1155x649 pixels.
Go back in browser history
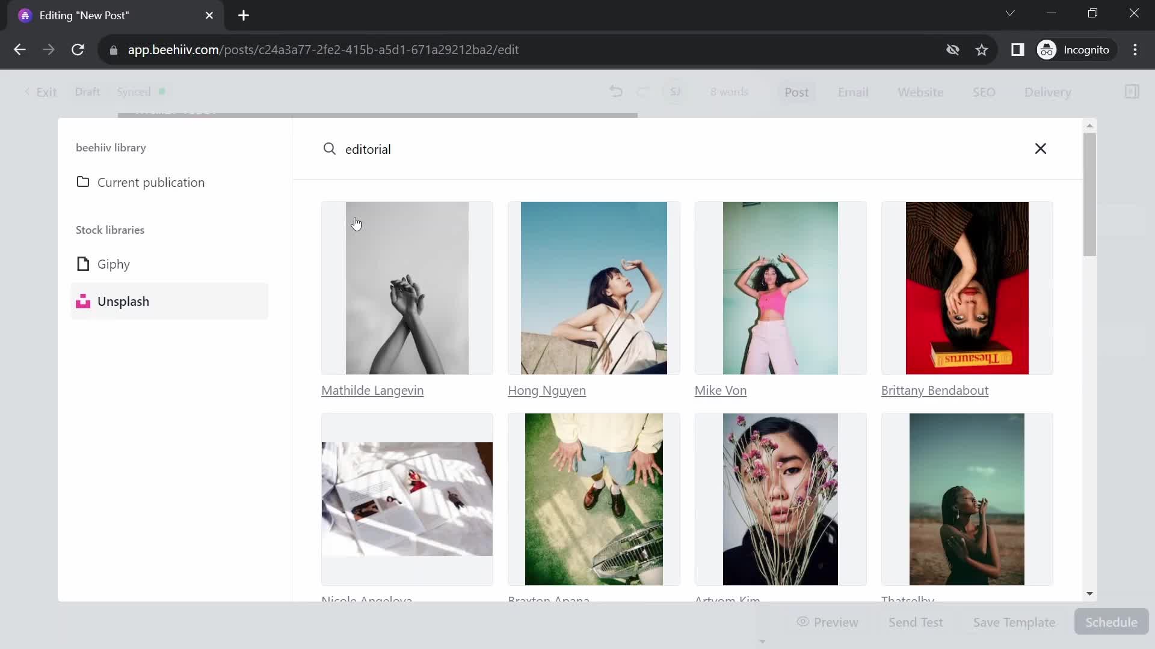20,50
